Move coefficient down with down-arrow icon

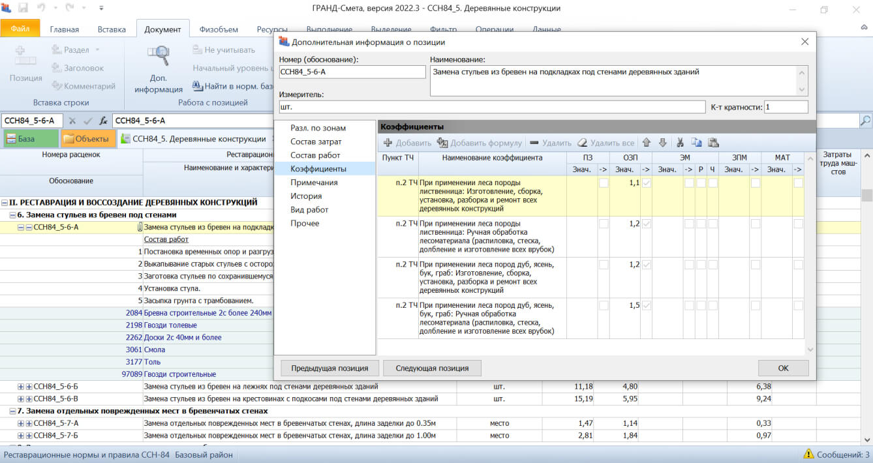(663, 143)
